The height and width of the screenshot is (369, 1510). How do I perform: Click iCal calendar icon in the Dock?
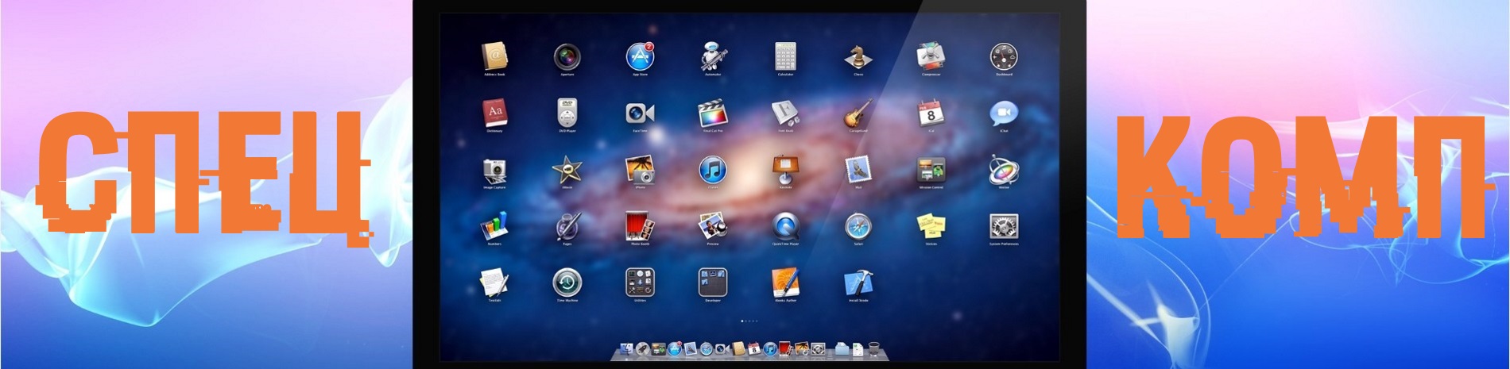753,349
